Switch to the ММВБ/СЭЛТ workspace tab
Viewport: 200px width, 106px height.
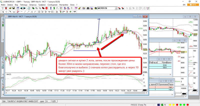click(33, 101)
